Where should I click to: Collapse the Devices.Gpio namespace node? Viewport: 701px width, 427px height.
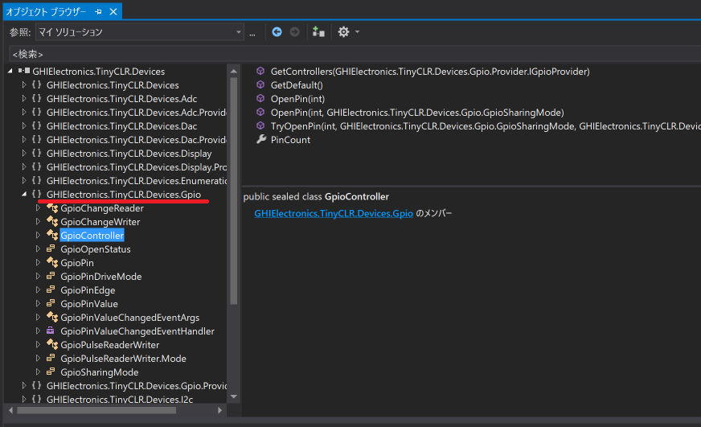click(x=24, y=194)
